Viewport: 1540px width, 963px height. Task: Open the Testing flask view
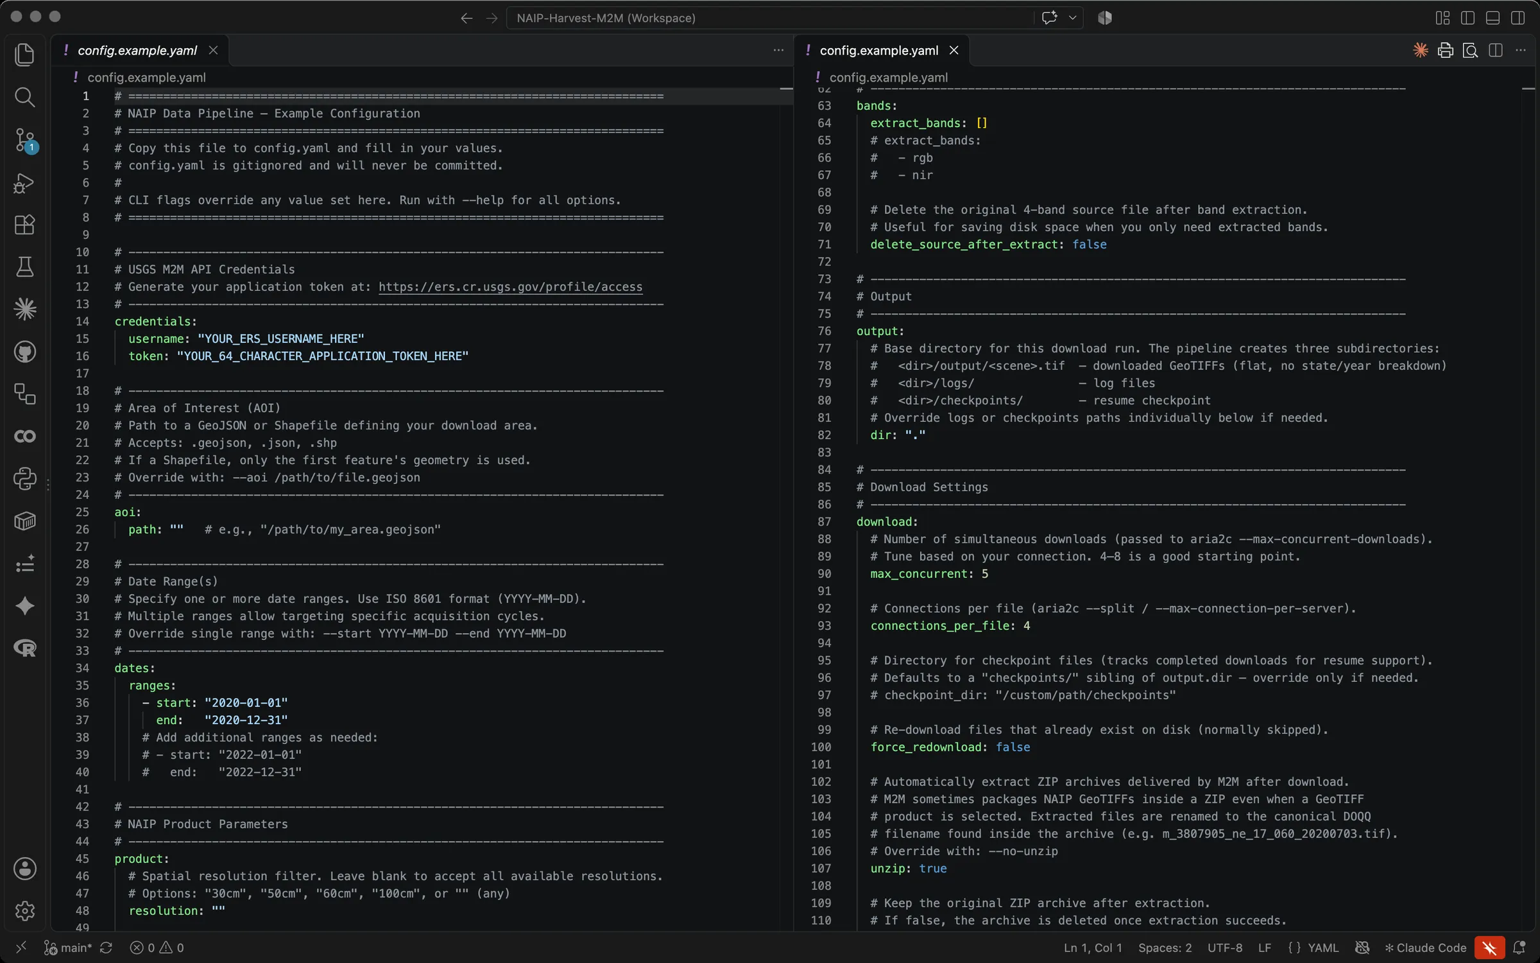click(x=24, y=267)
